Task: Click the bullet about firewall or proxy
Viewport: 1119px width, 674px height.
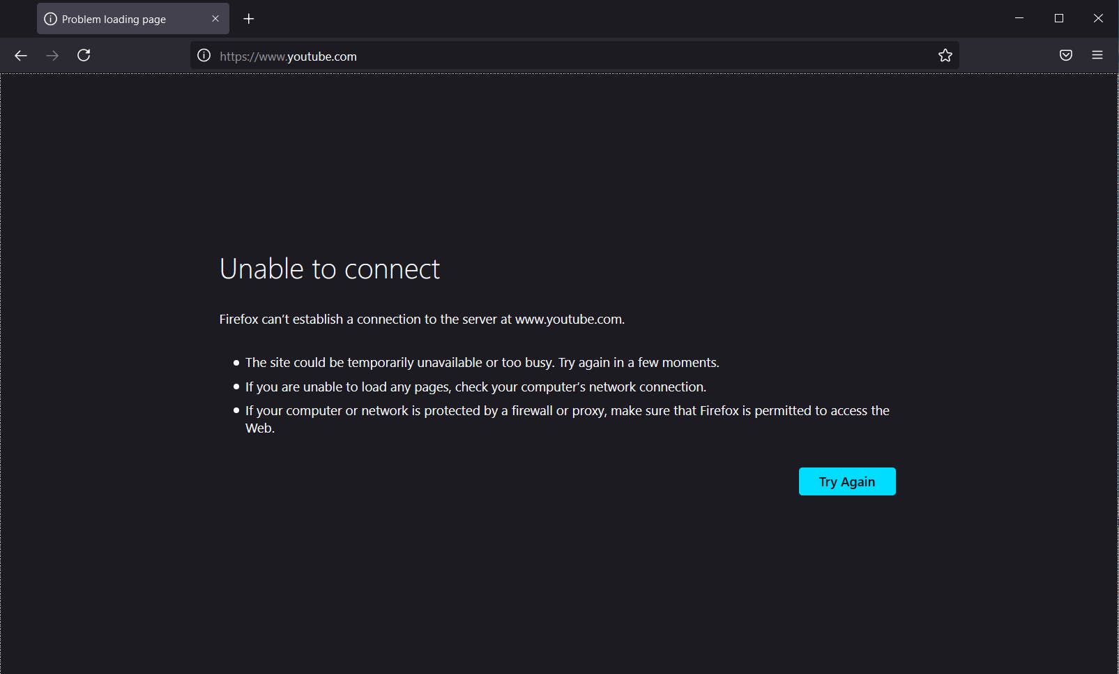Action: click(568, 419)
